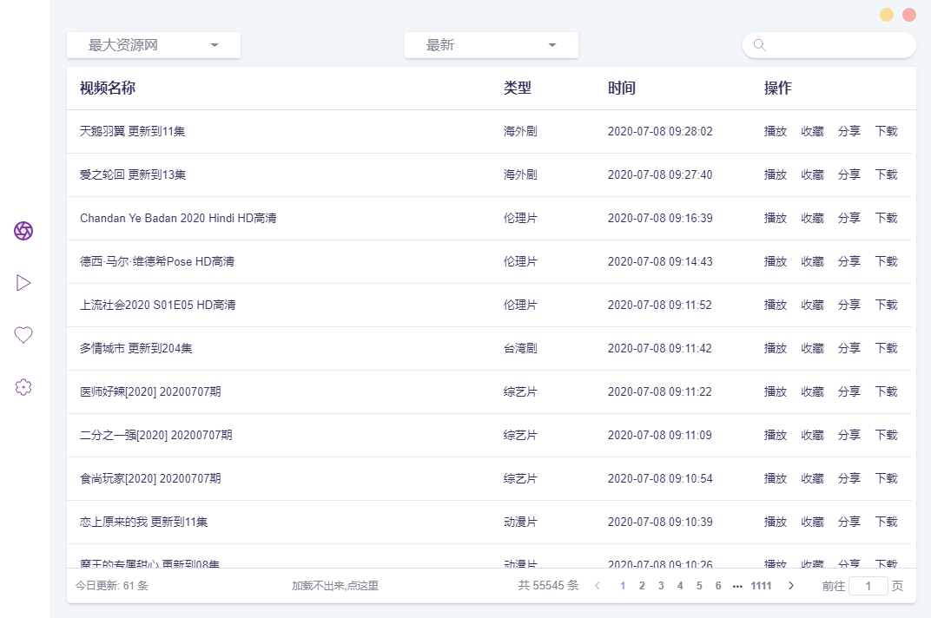Click 加载不出来,点这里 link
Viewport: 931px width, 618px height.
click(335, 586)
